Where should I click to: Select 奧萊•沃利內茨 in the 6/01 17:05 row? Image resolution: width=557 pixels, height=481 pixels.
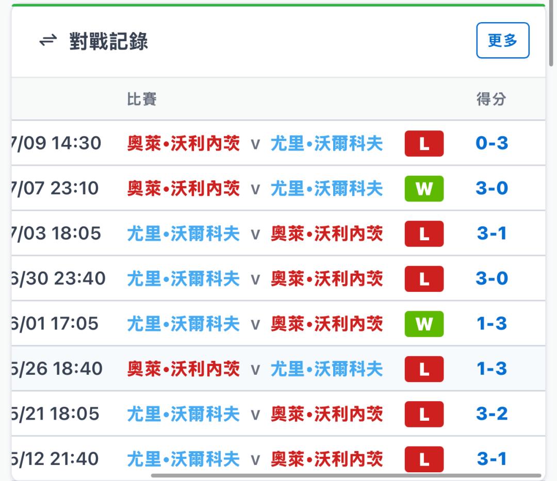(x=327, y=324)
